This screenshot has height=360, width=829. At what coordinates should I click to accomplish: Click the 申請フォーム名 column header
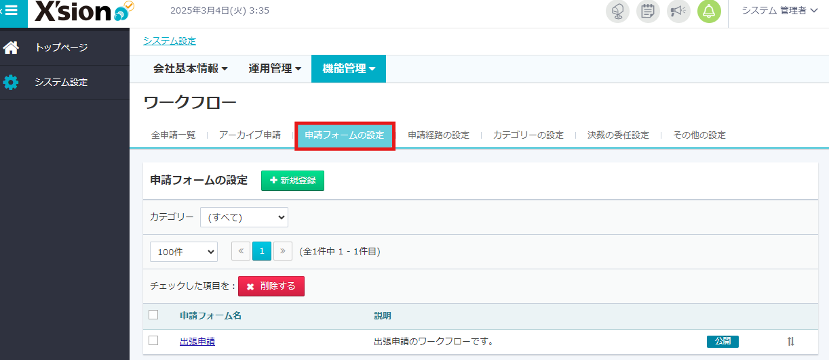pos(210,316)
